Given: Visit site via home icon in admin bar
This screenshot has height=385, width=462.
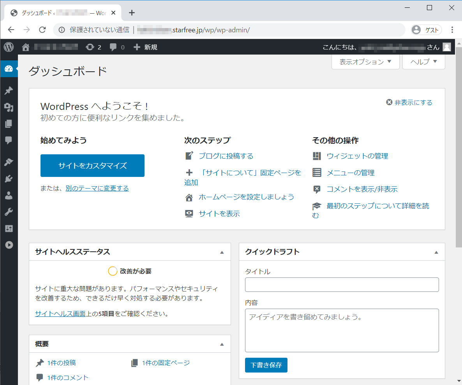Looking at the screenshot, I should (x=26, y=47).
